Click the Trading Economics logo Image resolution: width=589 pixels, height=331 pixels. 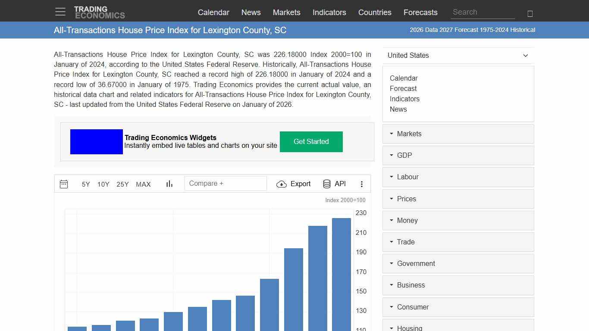100,11
